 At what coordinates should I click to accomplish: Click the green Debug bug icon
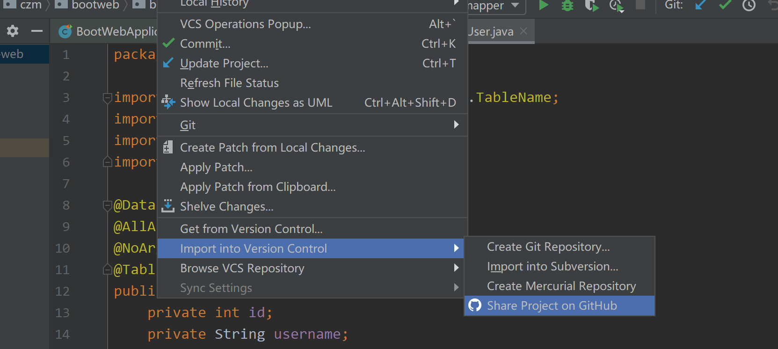(567, 6)
